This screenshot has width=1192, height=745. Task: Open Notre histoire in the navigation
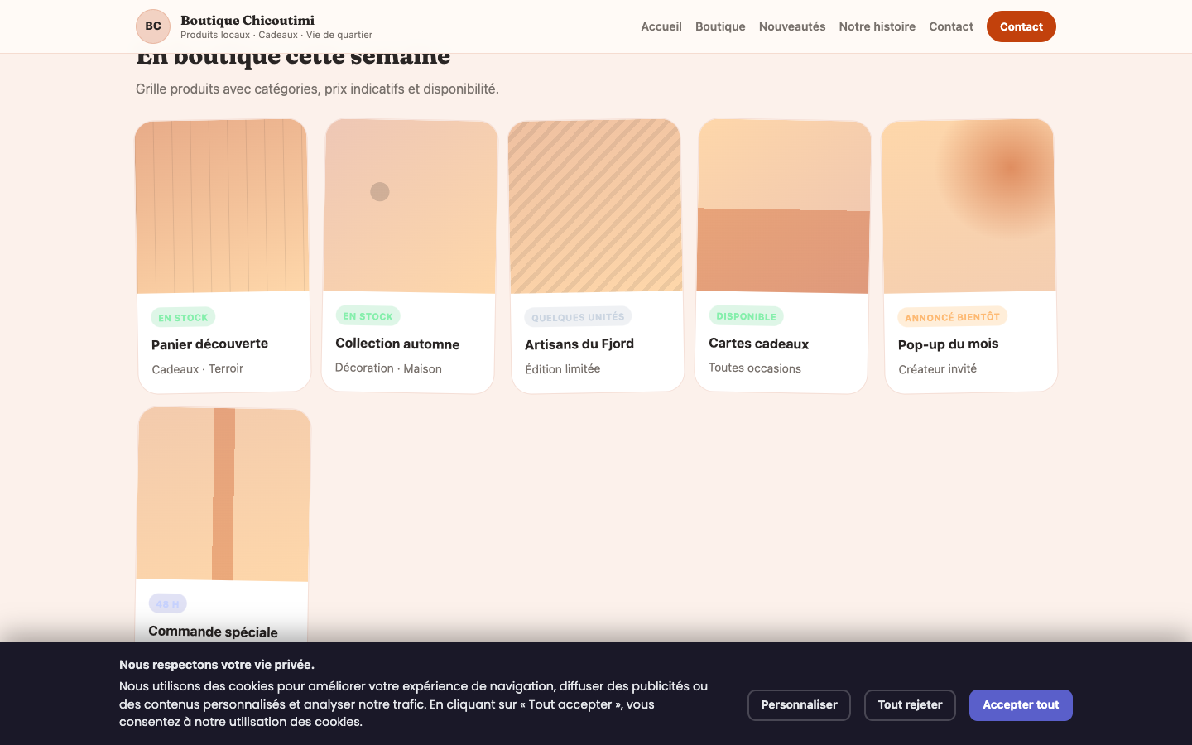877,26
